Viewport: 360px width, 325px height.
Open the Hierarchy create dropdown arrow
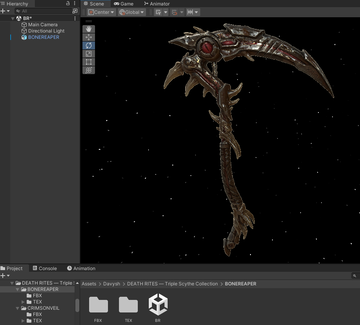(x=8, y=11)
